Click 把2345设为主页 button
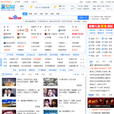Viewport: 114px width, 114px height. (6, 2)
